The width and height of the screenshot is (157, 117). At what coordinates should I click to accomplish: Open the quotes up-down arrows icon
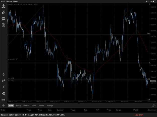coord(4,12)
